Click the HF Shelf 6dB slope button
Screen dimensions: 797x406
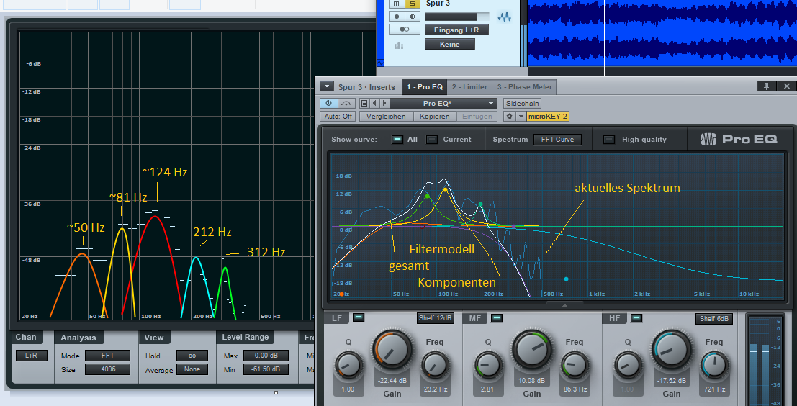[x=713, y=319]
